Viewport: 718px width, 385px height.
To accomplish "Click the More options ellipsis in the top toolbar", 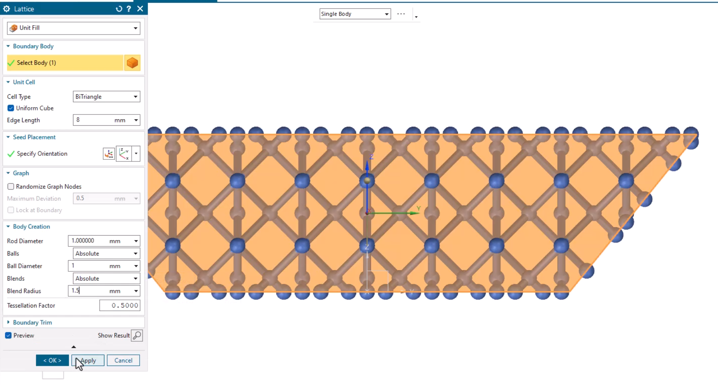I will click(401, 13).
